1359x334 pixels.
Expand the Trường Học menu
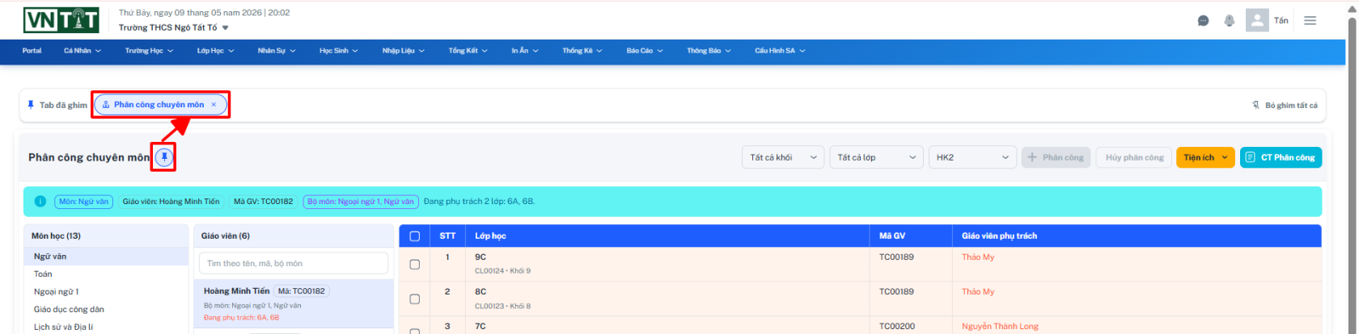click(x=149, y=51)
